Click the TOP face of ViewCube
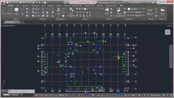The image size is (174, 98). click(167, 32)
